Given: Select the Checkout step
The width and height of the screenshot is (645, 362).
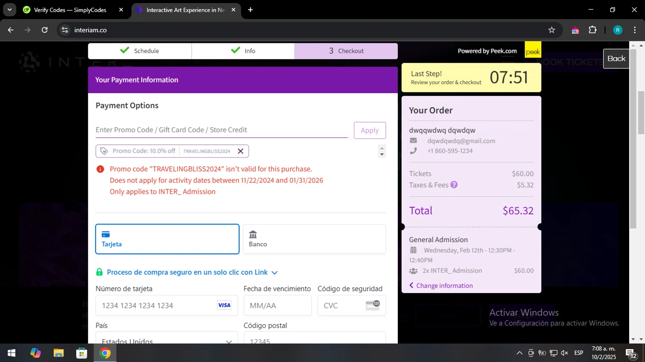Looking at the screenshot, I should (346, 51).
